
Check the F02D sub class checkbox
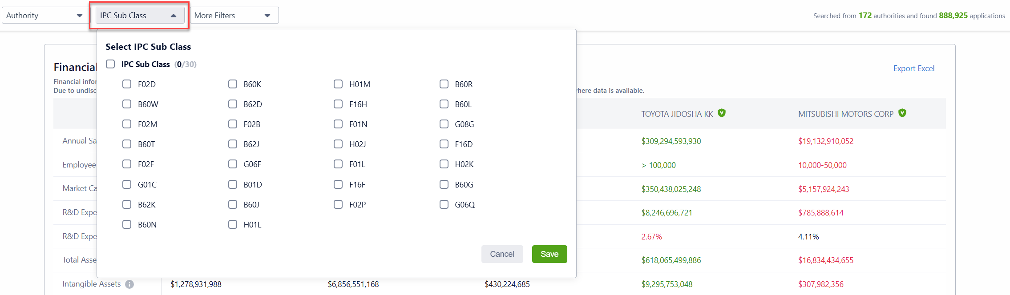(127, 84)
